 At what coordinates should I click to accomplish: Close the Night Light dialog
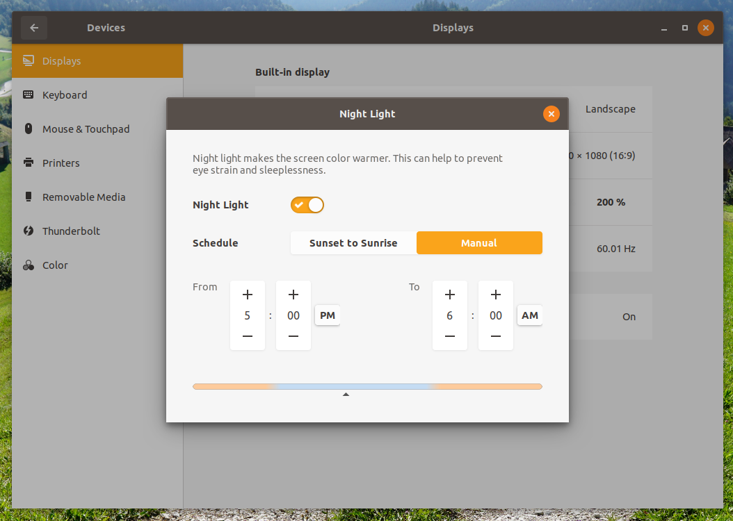pyautogui.click(x=551, y=114)
